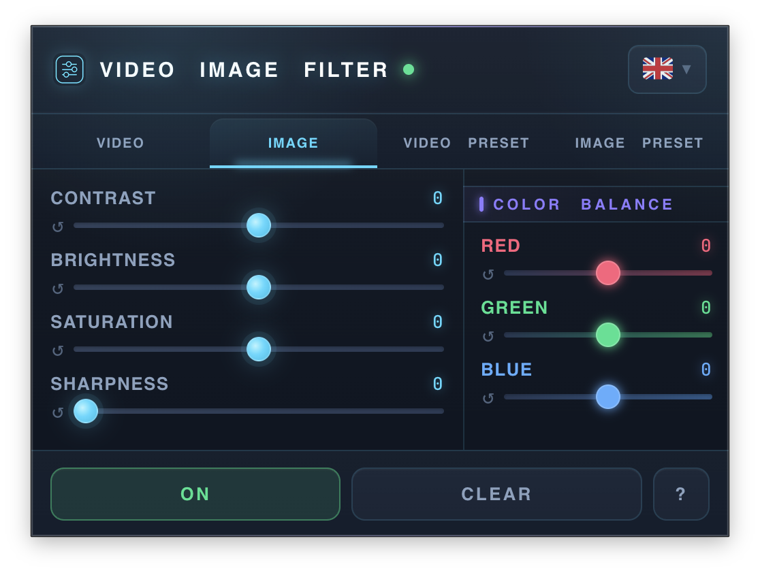Screen dimensions: 760x573
Task: Reset the Contrast slider with its reset icon
Action: click(x=58, y=226)
